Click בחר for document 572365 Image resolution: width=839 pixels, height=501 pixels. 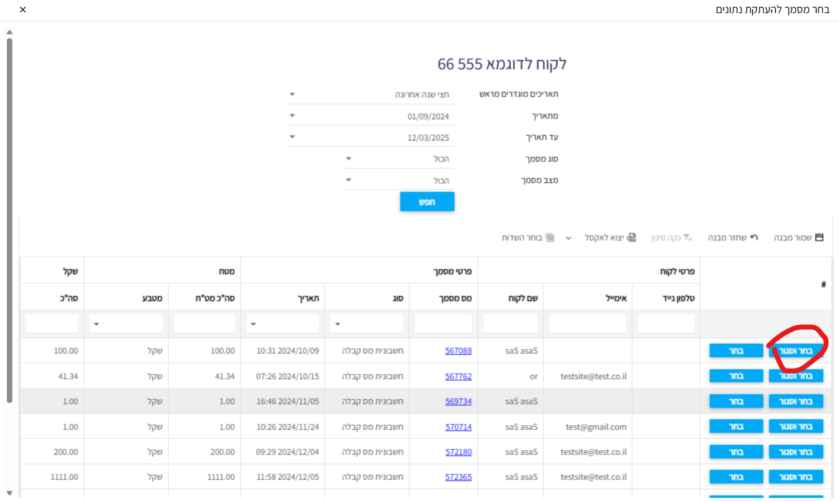click(x=736, y=477)
